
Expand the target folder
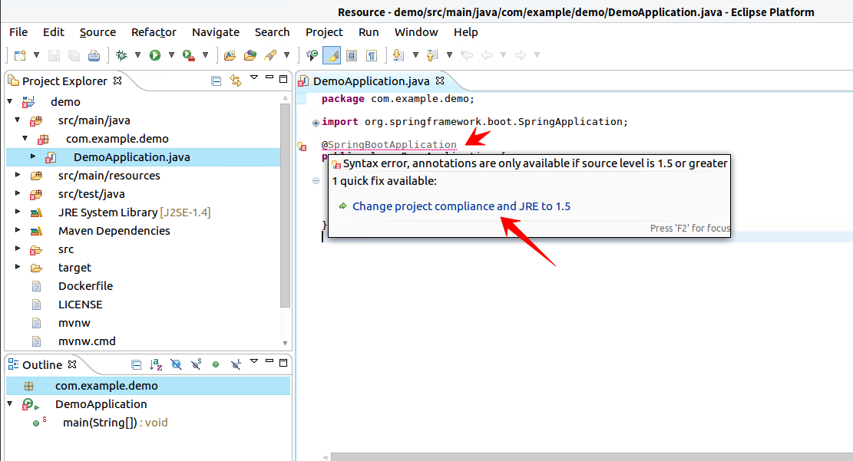[18, 268]
